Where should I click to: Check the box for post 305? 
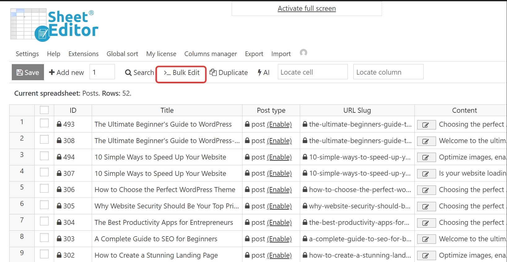44,205
